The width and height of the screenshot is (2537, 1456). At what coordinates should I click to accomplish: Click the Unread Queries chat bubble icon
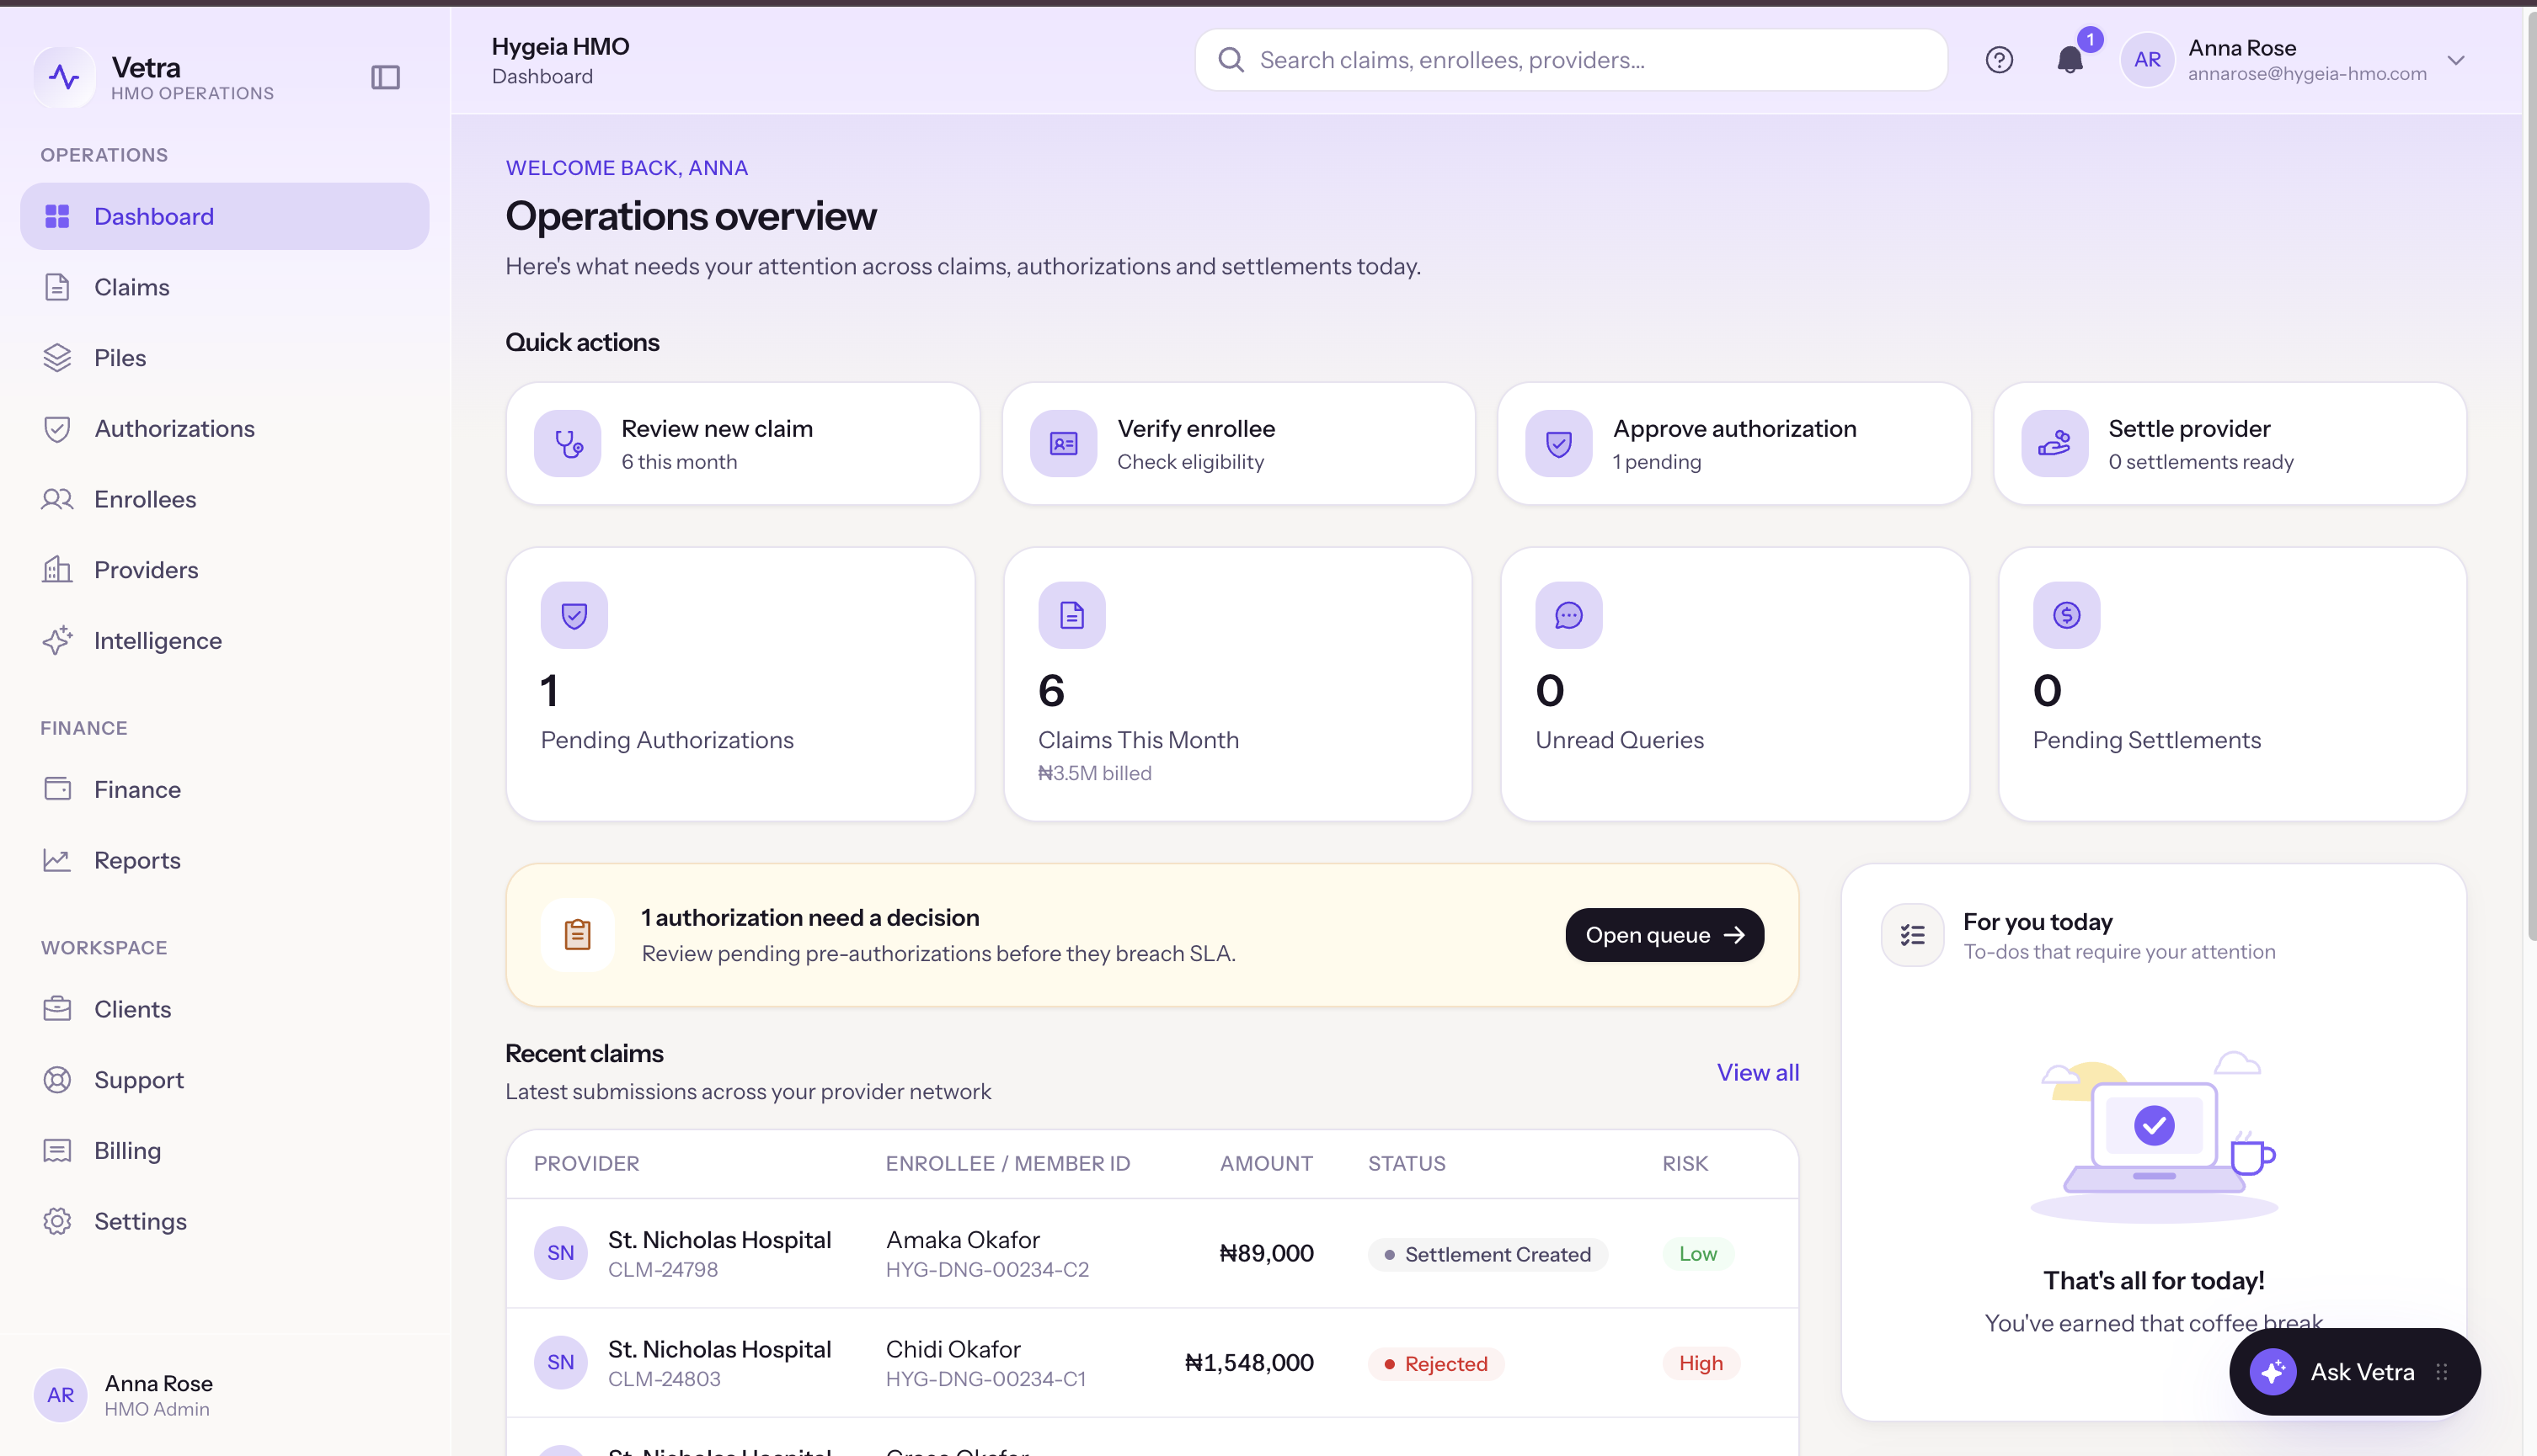(x=1569, y=615)
